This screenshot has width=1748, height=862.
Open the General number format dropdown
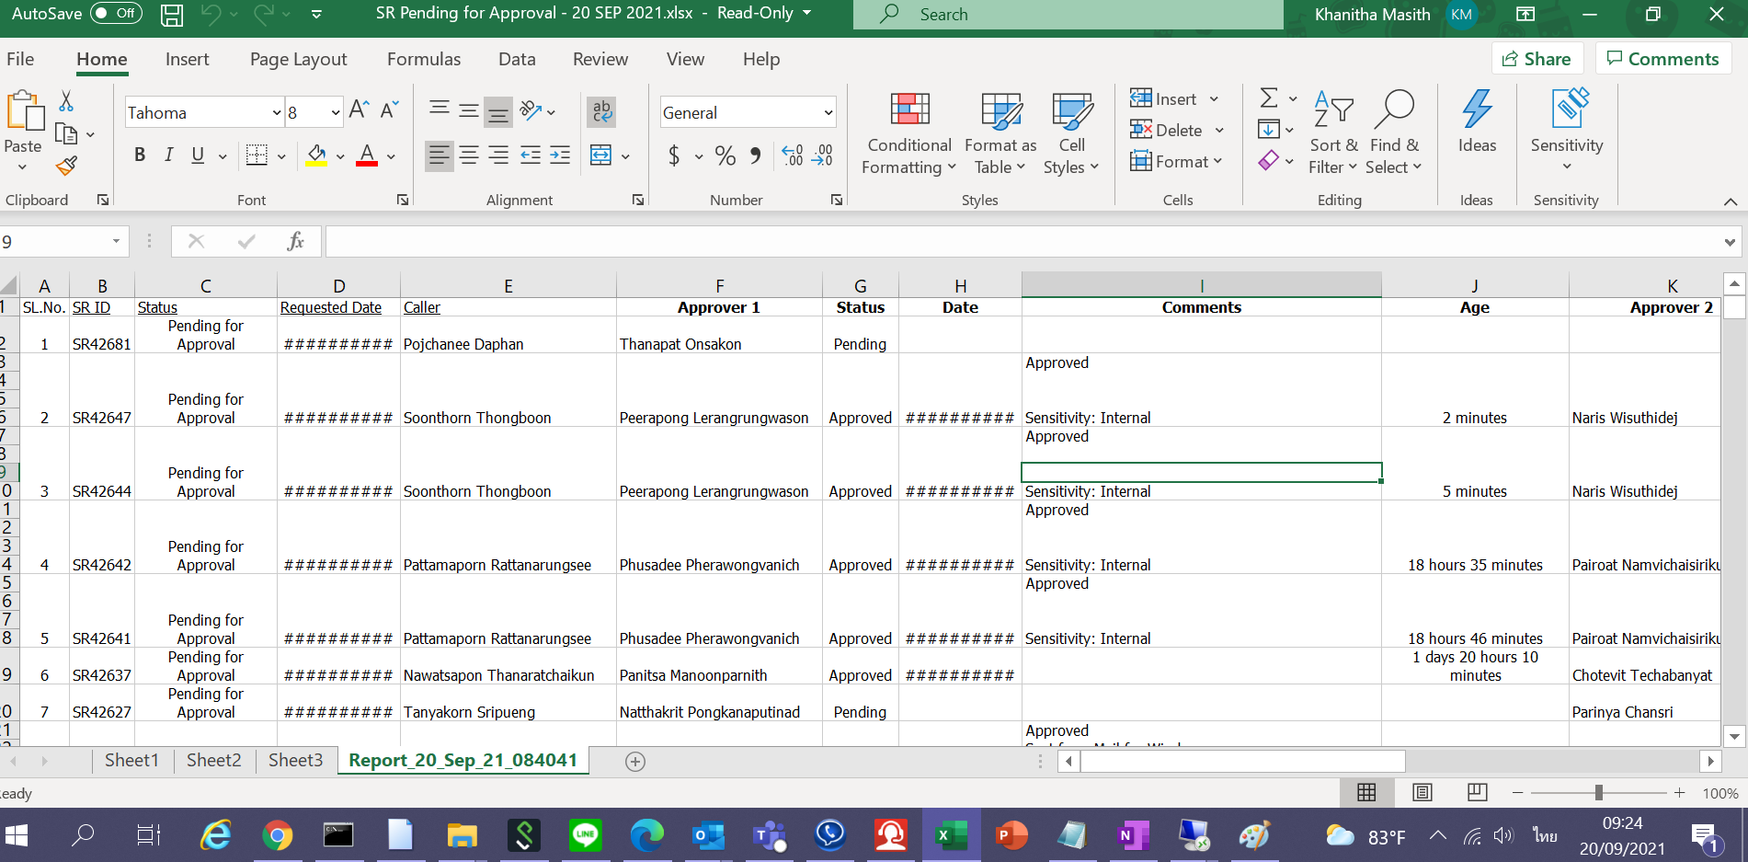click(828, 112)
